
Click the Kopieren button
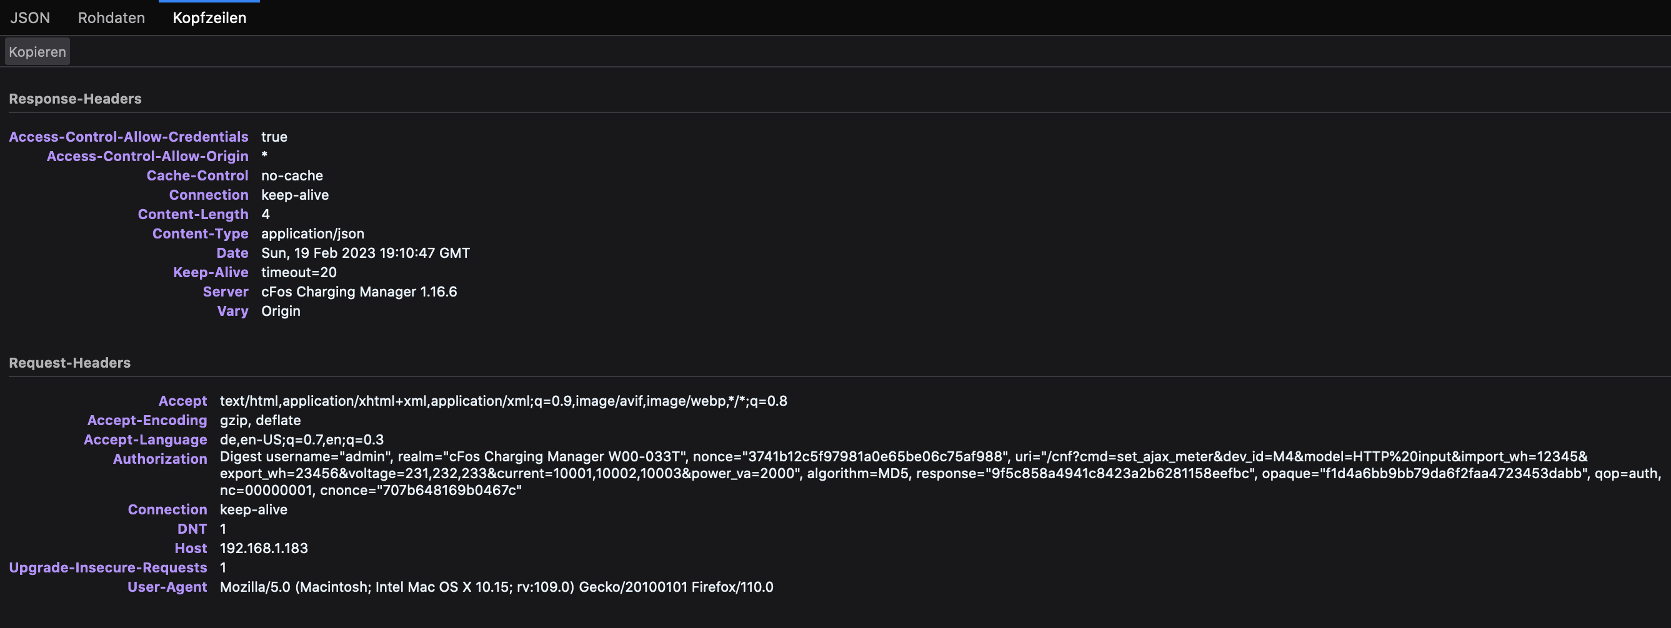[x=37, y=52]
